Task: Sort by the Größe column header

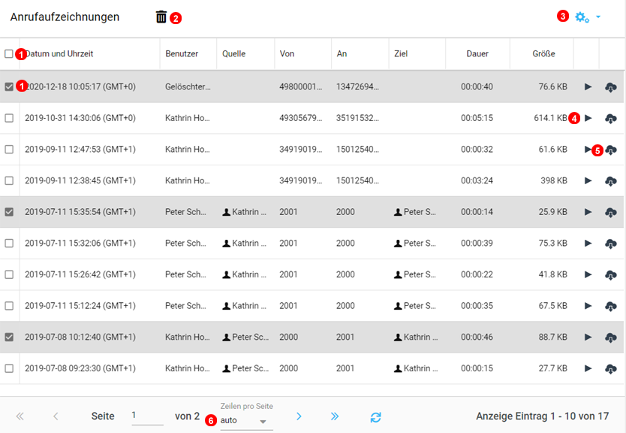Action: tap(543, 54)
